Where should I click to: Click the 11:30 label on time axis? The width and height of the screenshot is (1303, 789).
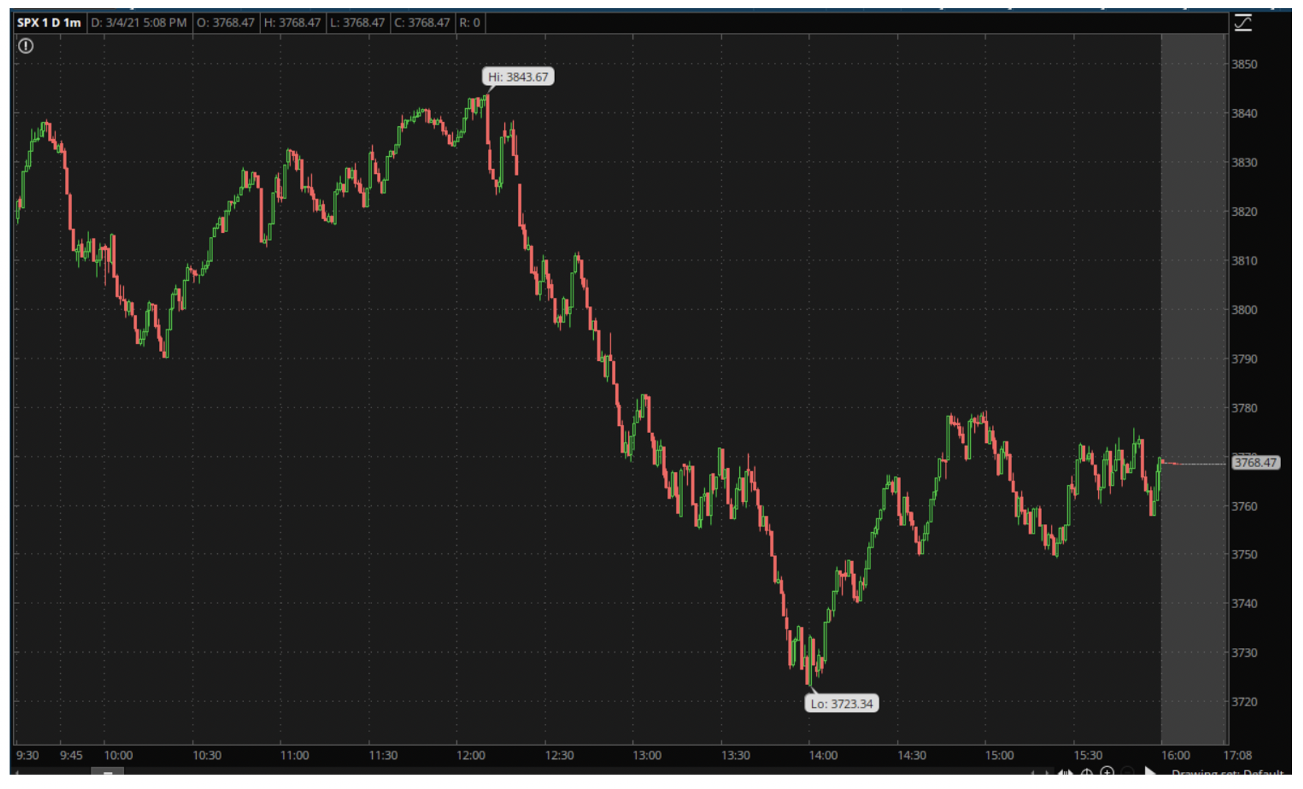point(383,755)
